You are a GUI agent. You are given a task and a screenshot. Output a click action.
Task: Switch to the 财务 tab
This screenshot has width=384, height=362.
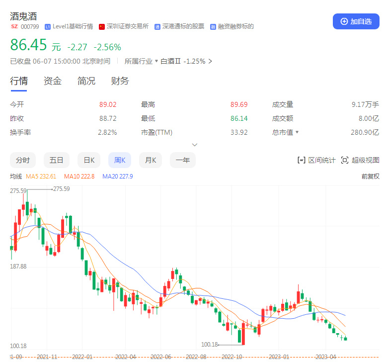120,81
